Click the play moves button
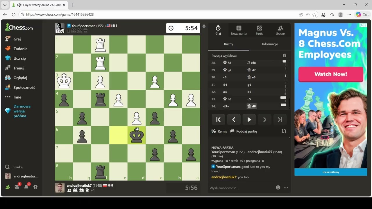 (x=249, y=120)
